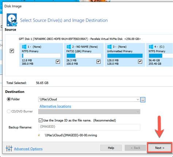Viewport: 173px width, 157px height.
Task: Open the CD/DVD Burner dropdown
Action: click(138, 112)
